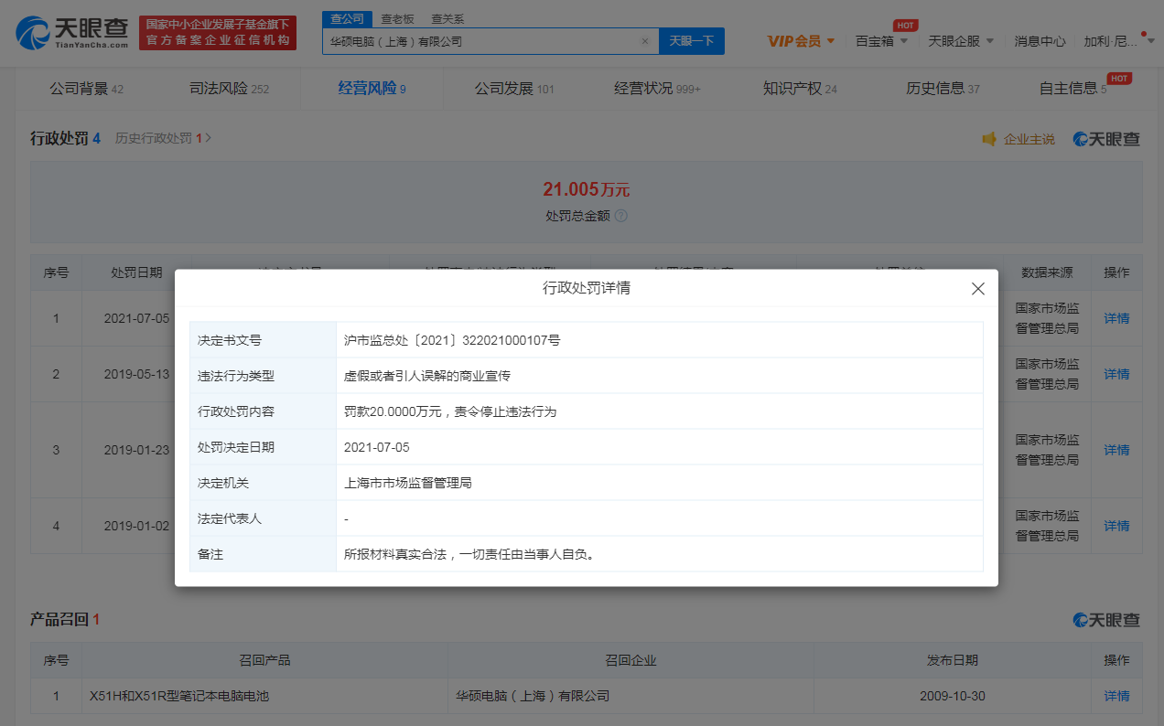This screenshot has height=726, width=1164.
Task: Open 详情 for the 2021-07-05 penalty row
Action: (1116, 318)
